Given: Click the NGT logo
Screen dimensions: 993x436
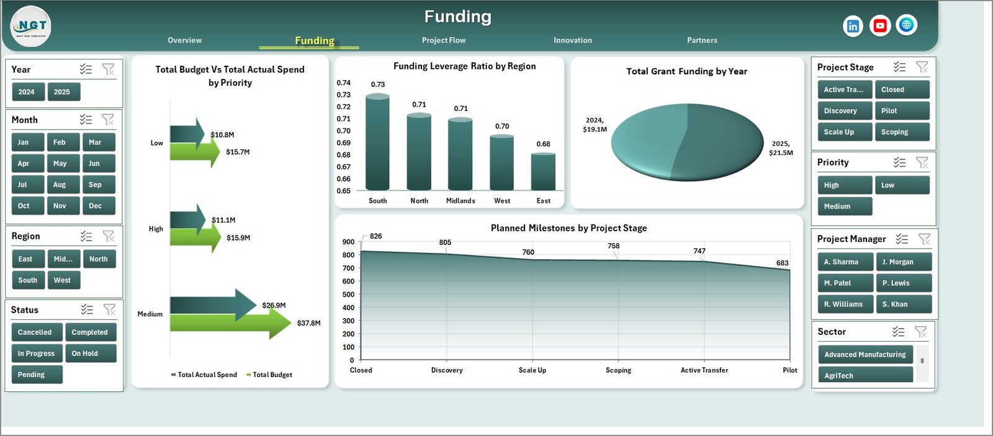Looking at the screenshot, I should pos(30,27).
